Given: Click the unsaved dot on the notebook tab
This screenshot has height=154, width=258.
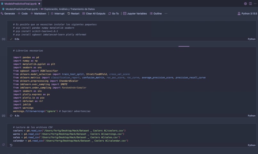Looking at the screenshot, I should click(x=39, y=4).
